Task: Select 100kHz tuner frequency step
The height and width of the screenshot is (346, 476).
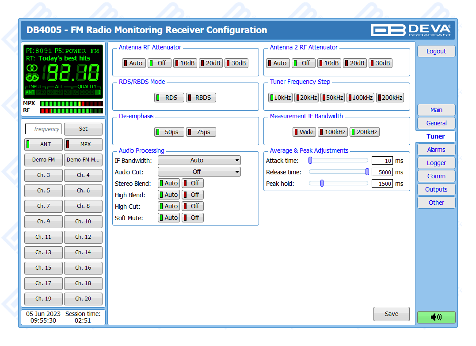Action: 360,98
